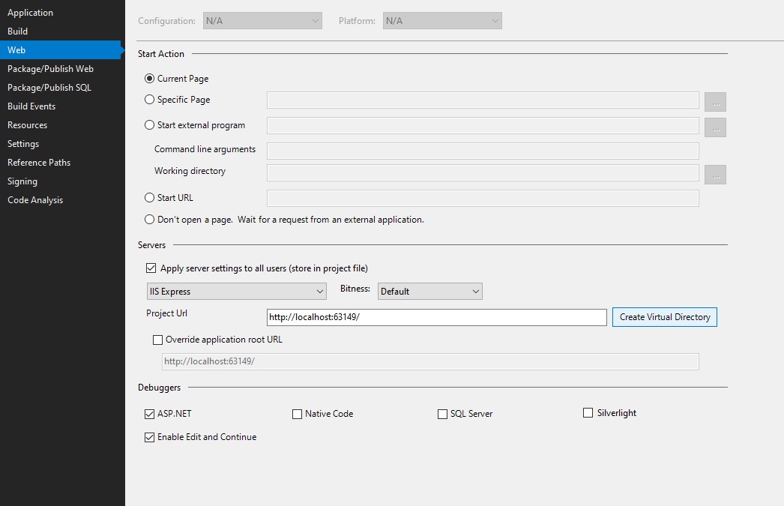Open the Package/Publish Web tab
This screenshot has width=784, height=506.
(50, 69)
